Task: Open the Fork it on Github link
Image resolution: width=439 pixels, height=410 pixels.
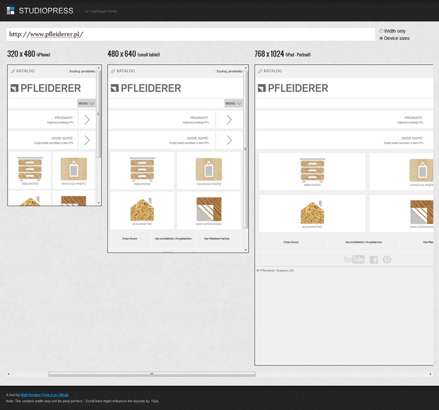Action: tap(56, 395)
